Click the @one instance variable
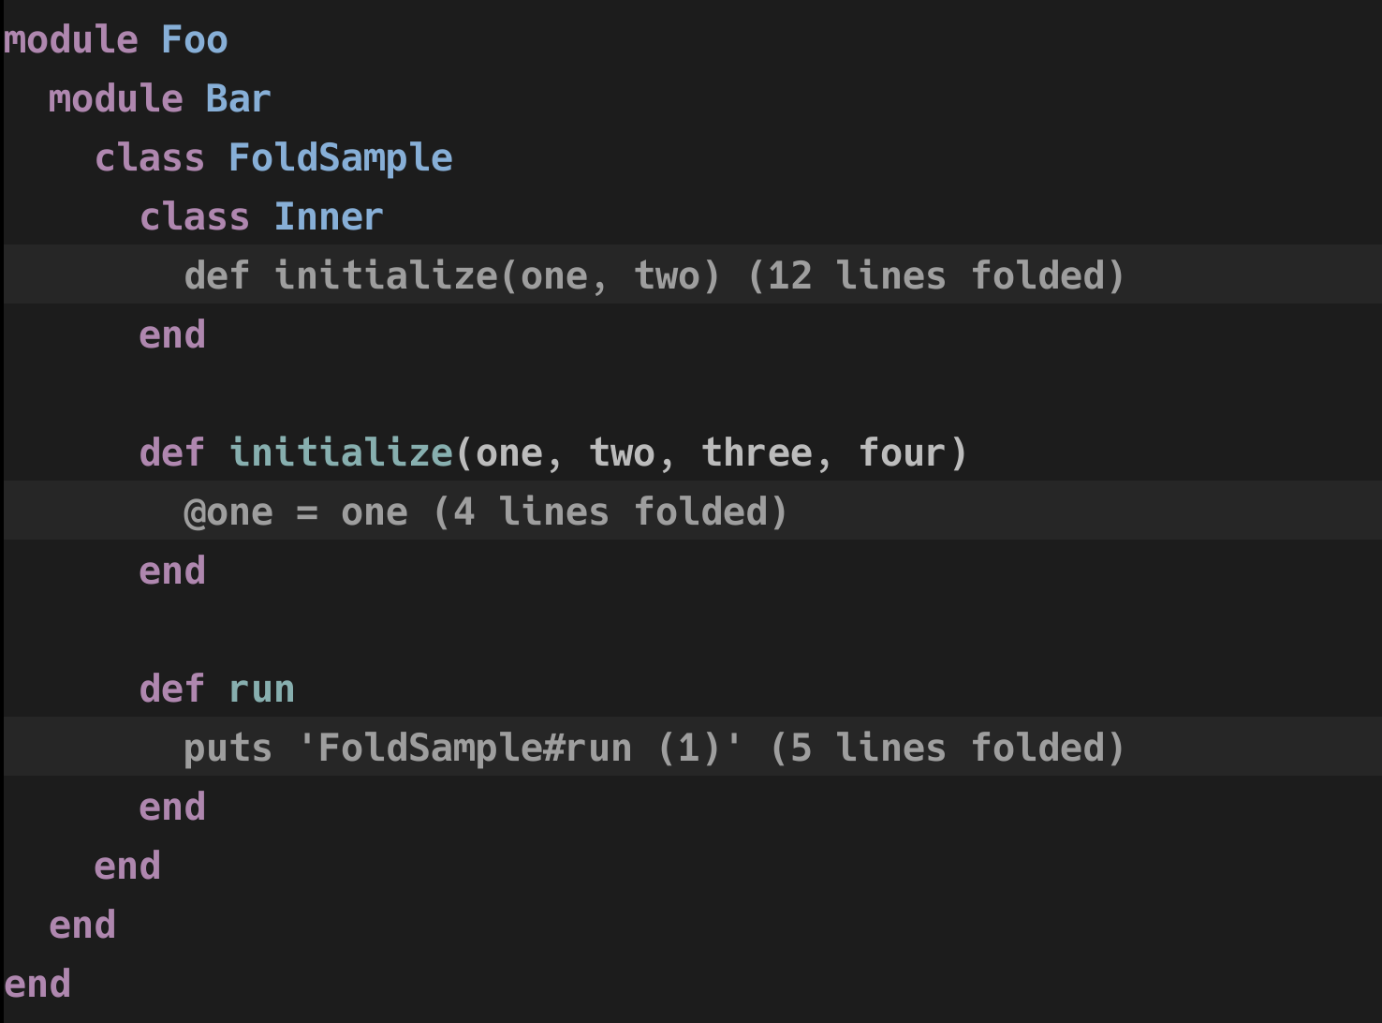Screen dimensions: 1382x1023 [228, 512]
